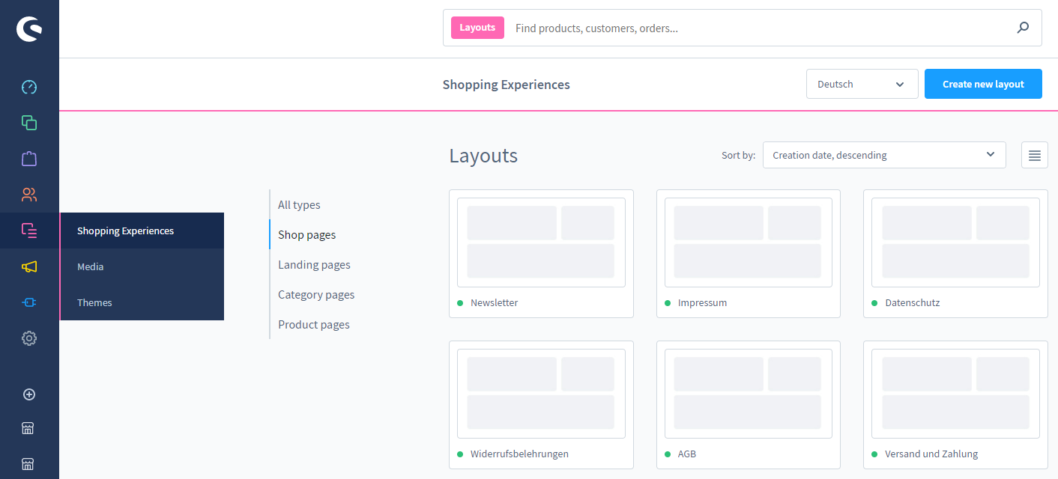Click the Shopping Experiences page title
The image size is (1058, 479).
pos(507,85)
